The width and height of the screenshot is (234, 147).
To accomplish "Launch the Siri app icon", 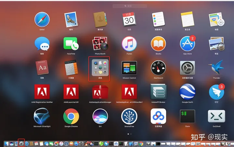I will point(100,116).
